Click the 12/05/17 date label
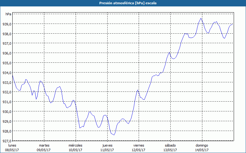 [x=138, y=150]
